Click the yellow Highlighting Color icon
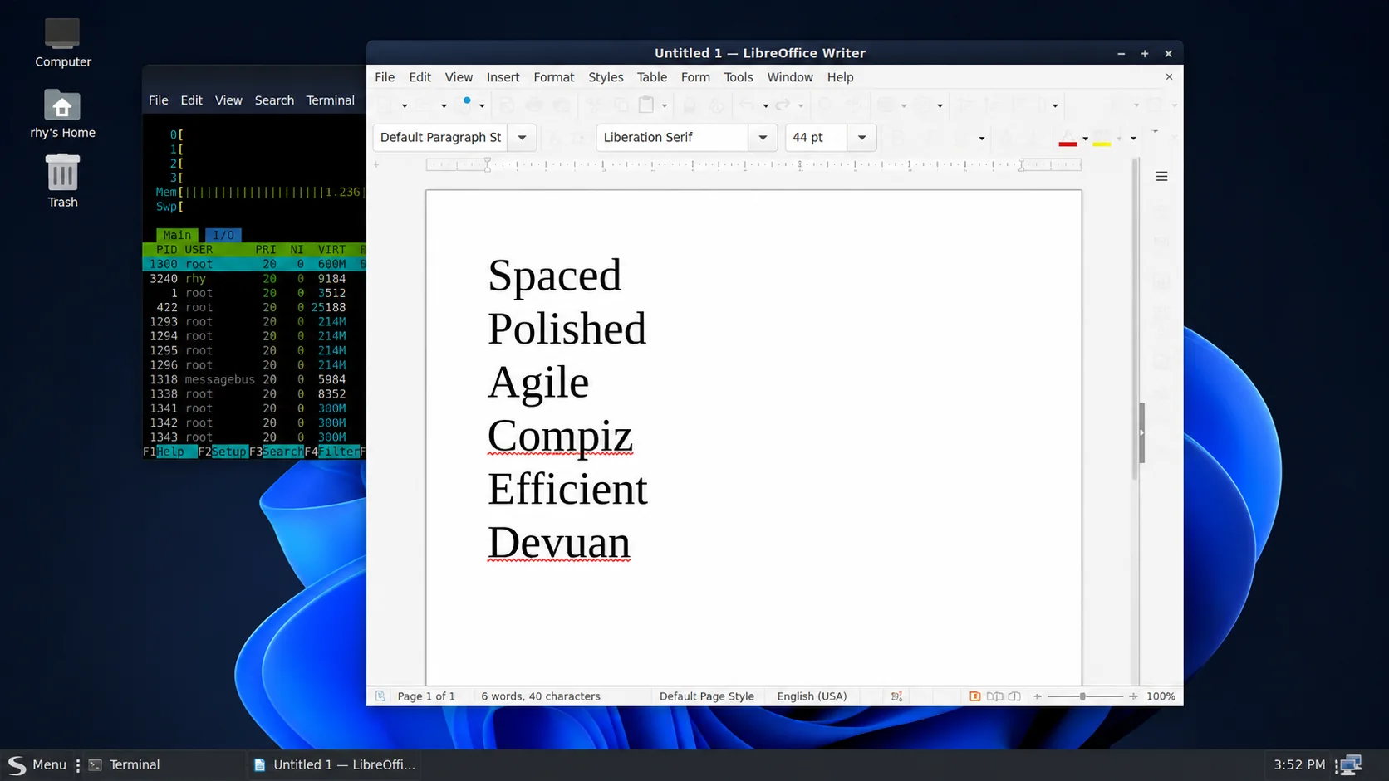This screenshot has height=781, width=1389. coord(1102,139)
